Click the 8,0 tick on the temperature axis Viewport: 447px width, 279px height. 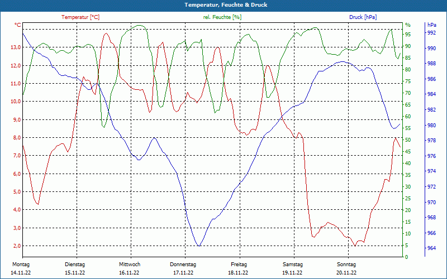(x=17, y=137)
